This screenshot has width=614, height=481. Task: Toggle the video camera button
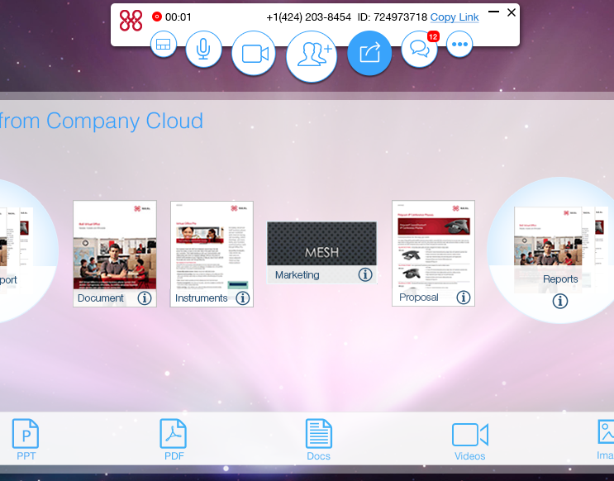(x=254, y=53)
